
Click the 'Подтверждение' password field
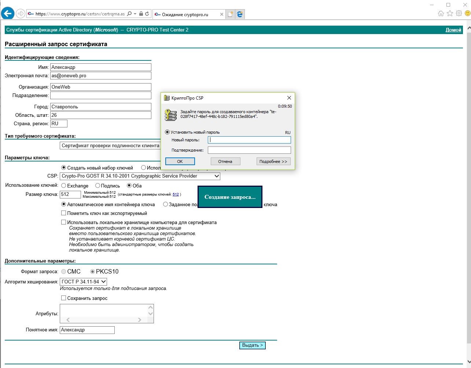click(249, 150)
